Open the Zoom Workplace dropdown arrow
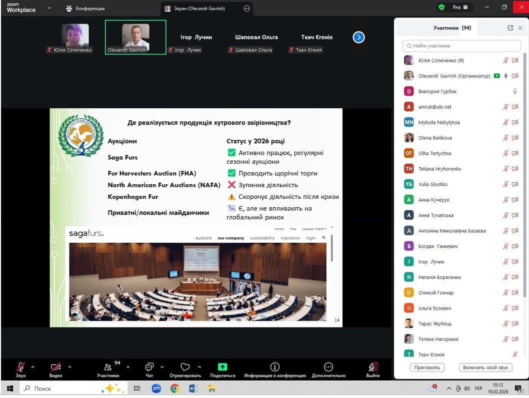The image size is (529, 398). pos(49,8)
